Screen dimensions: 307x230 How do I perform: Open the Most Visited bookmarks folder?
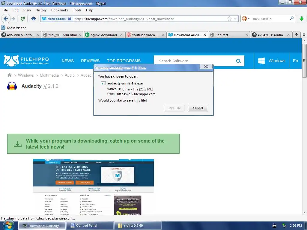click(x=14, y=28)
